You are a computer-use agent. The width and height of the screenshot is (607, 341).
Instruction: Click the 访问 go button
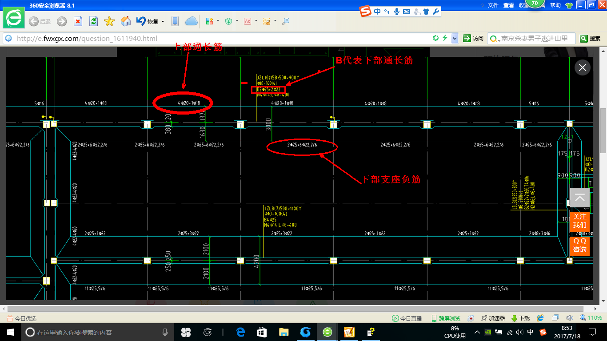[473, 39]
